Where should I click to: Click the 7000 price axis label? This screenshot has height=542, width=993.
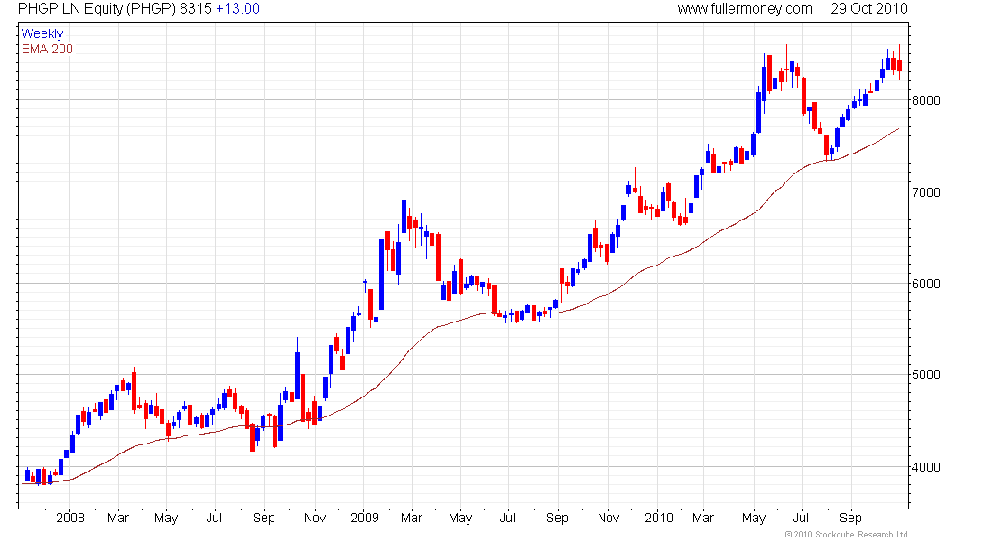926,192
